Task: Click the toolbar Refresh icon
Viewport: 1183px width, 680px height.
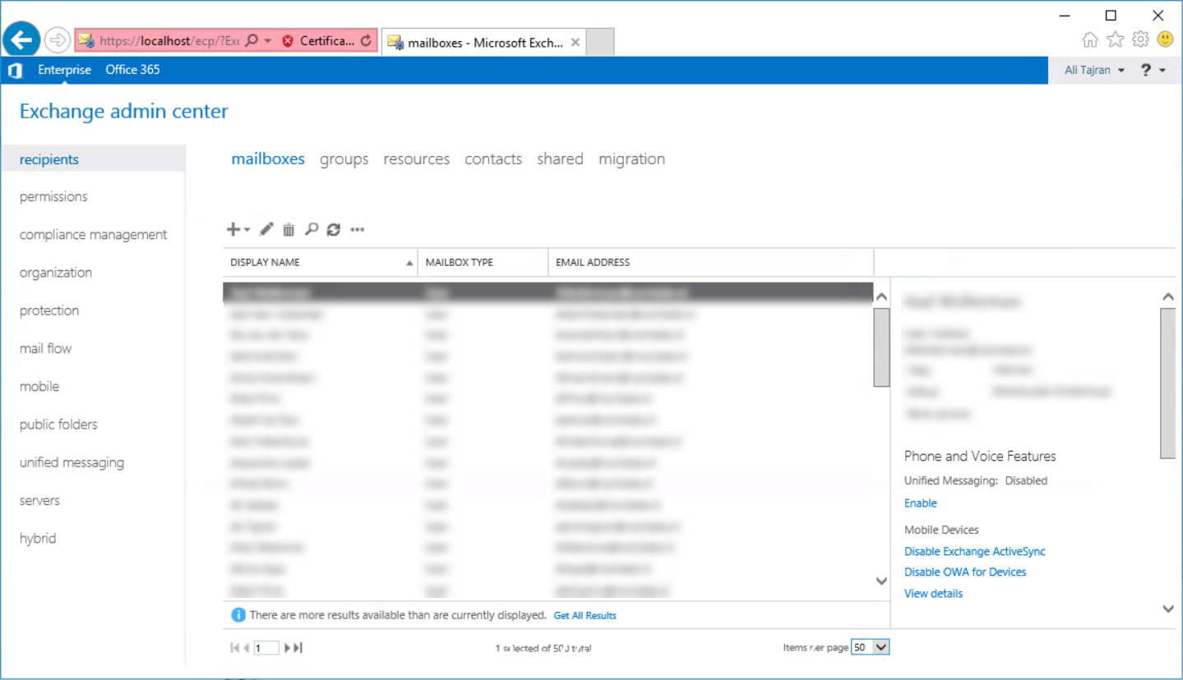Action: (333, 230)
